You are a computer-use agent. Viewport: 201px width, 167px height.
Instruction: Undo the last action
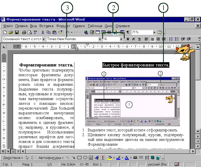(x=68, y=32)
